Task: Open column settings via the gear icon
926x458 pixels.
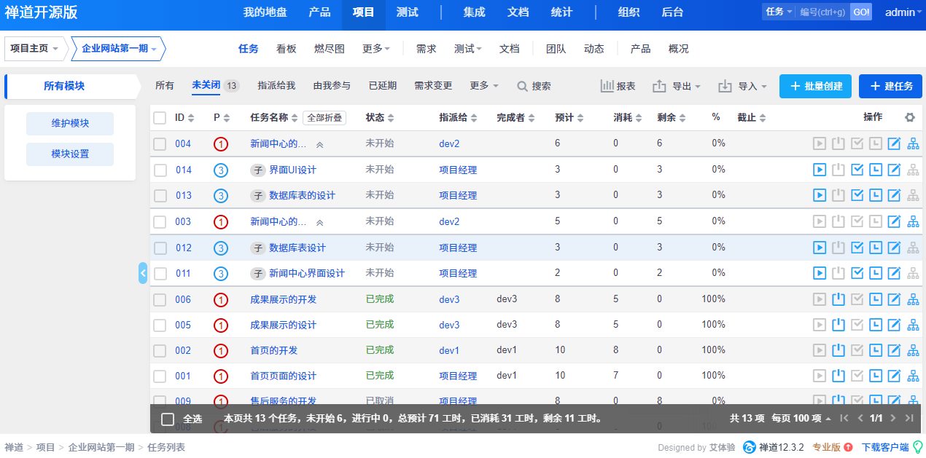Action: [910, 117]
